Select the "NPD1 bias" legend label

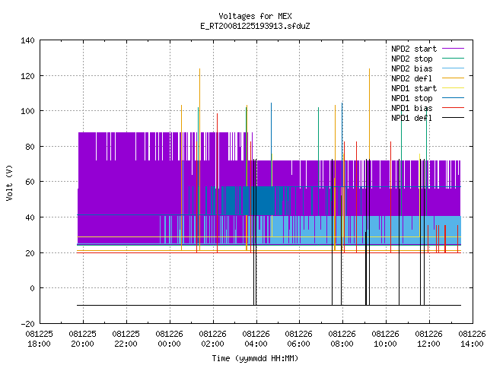click(x=412, y=108)
